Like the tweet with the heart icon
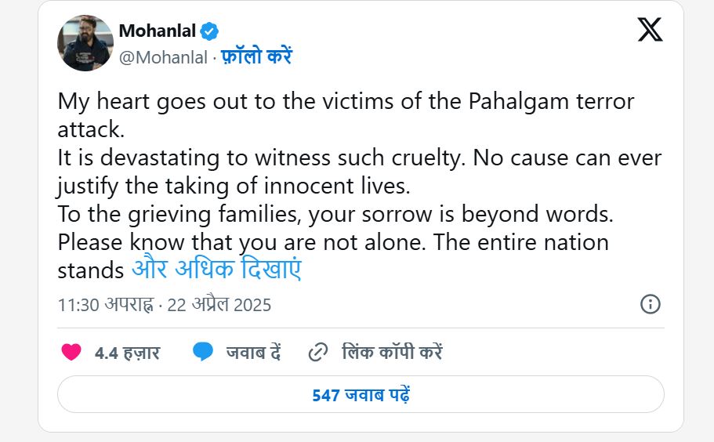 71,353
